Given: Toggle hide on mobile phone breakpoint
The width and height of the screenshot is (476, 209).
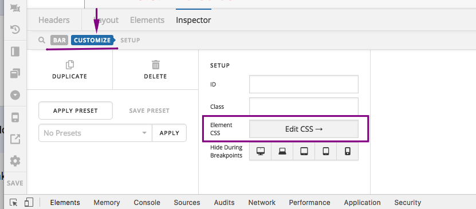Looking at the screenshot, I should 348,151.
